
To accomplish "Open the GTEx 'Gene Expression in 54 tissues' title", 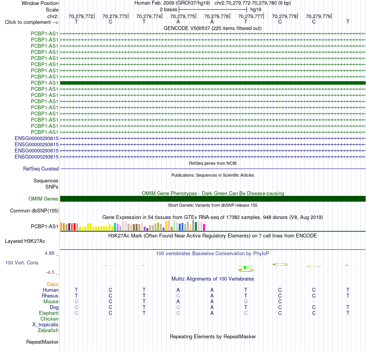I will coord(213,217).
